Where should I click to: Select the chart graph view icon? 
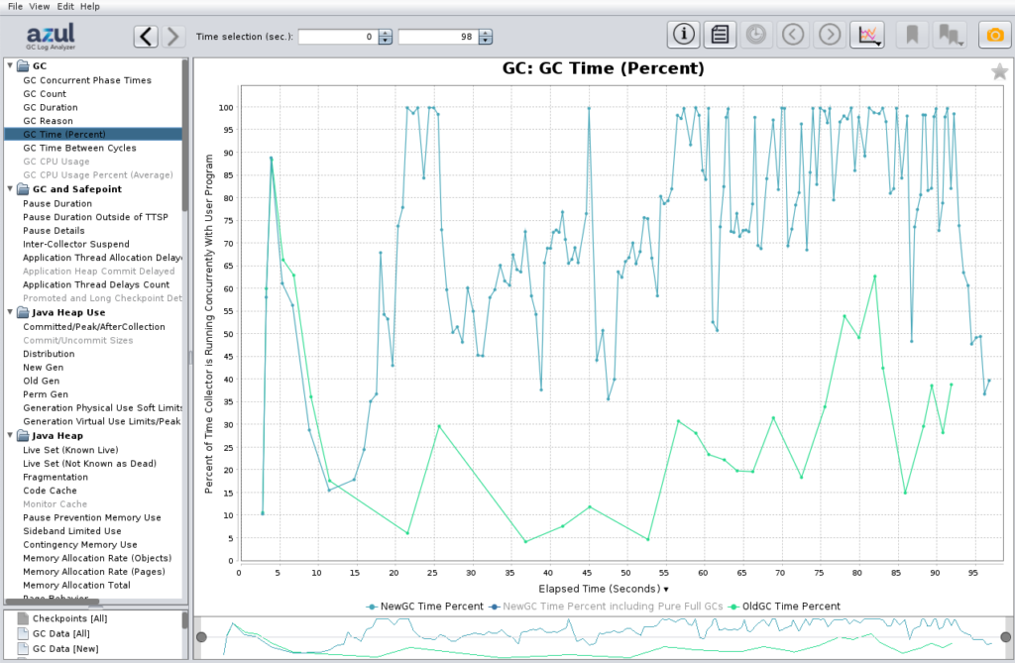tap(867, 34)
